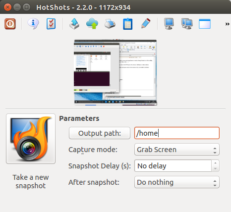This screenshot has width=231, height=212.
Task: Copy snapshot to clipboard icon
Action: coord(128,24)
